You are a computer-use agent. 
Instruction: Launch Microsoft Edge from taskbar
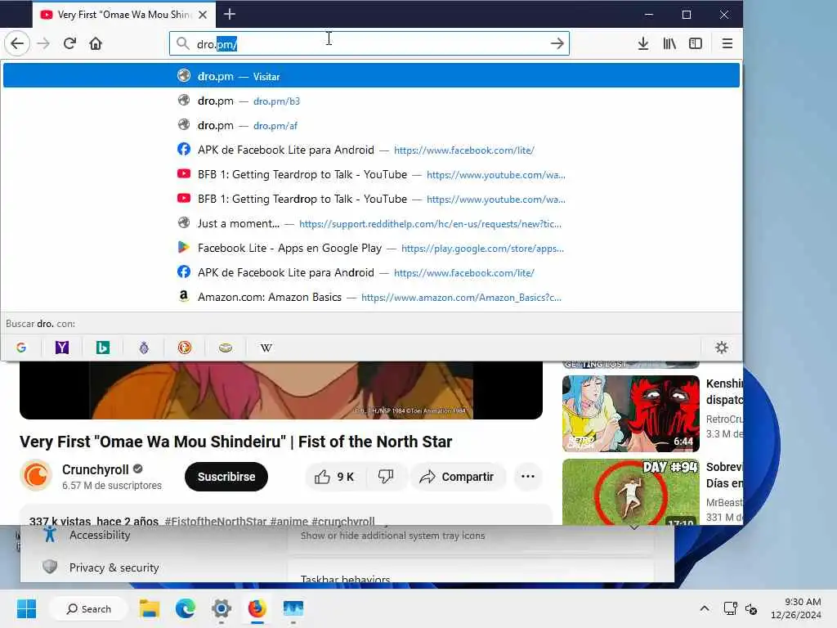(x=186, y=608)
